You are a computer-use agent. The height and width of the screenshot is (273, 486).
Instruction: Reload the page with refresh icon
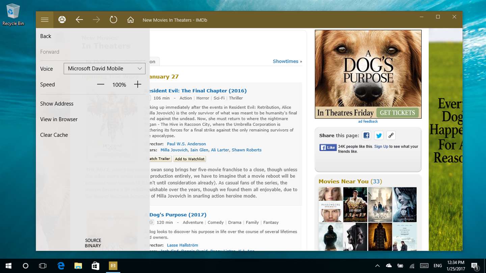tap(113, 20)
